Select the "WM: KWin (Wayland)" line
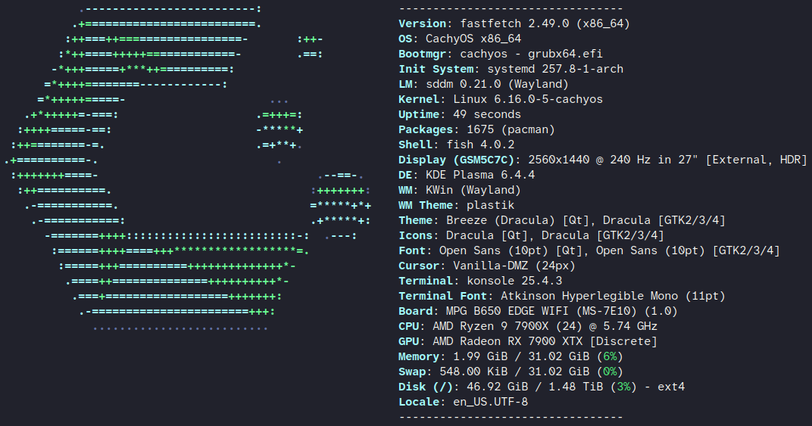 pyautogui.click(x=460, y=190)
